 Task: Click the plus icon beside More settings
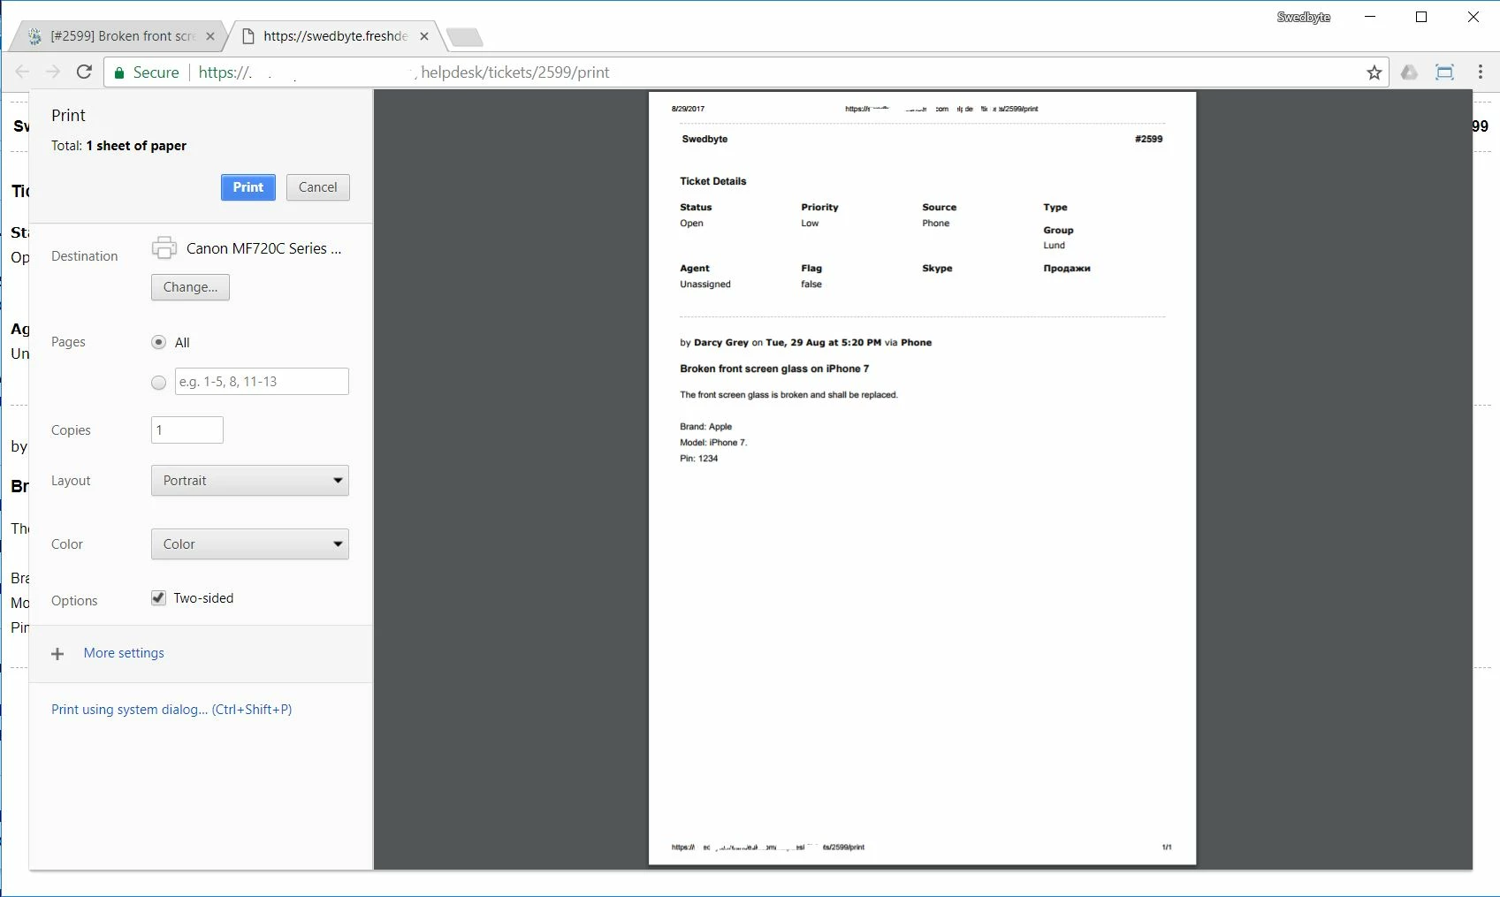click(57, 654)
